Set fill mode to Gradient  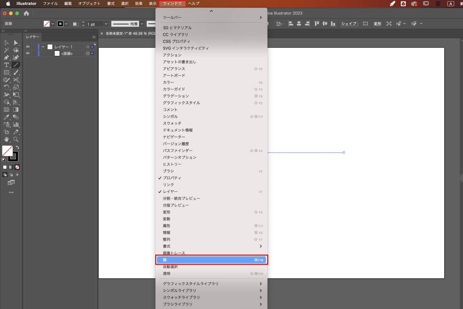point(11,167)
